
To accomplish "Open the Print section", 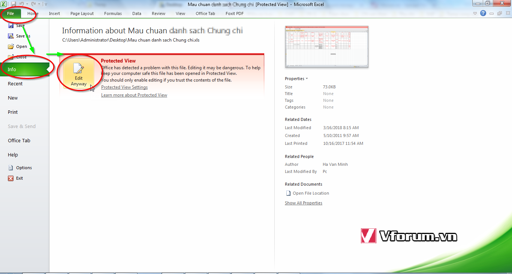I will (x=13, y=112).
